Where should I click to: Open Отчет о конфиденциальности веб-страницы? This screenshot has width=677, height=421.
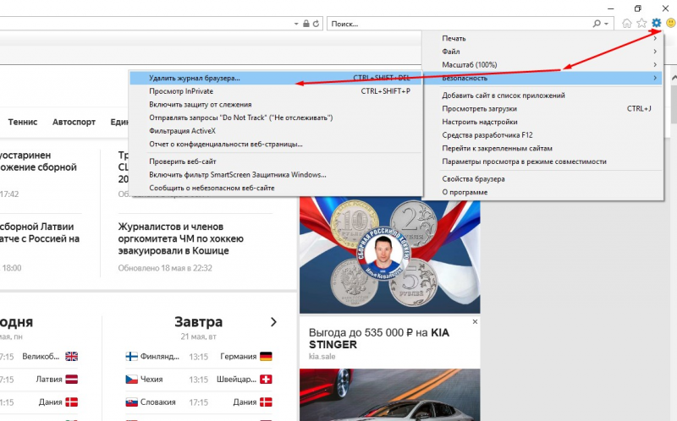coord(276,144)
